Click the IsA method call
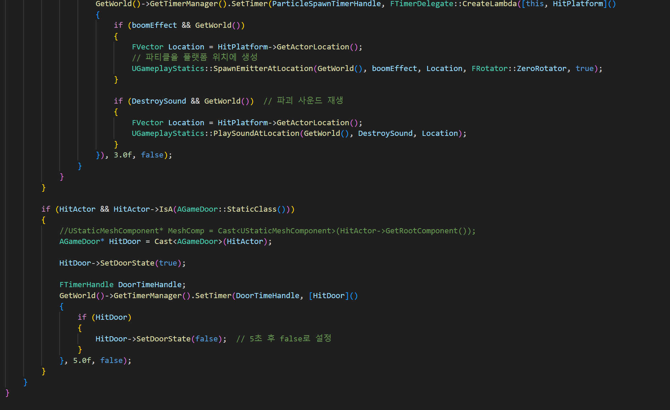This screenshot has width=670, height=410. (166, 209)
